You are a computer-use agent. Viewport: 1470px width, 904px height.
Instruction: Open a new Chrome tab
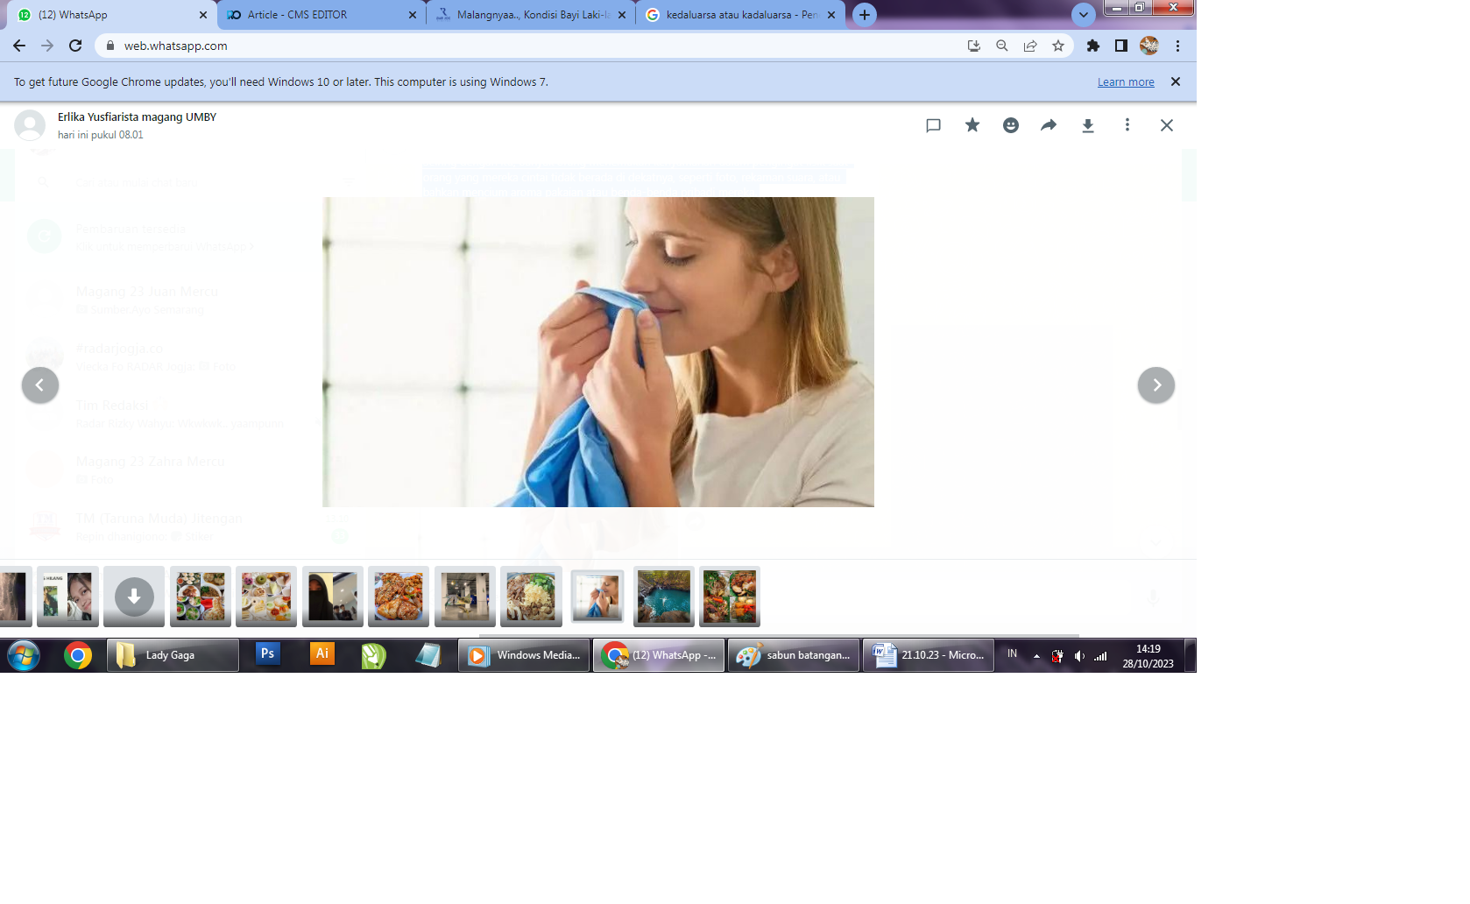(x=865, y=15)
